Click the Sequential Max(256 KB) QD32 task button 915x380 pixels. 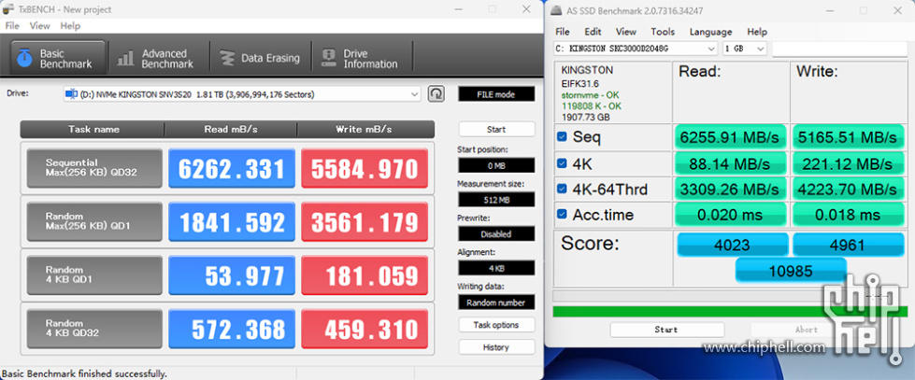(x=94, y=168)
